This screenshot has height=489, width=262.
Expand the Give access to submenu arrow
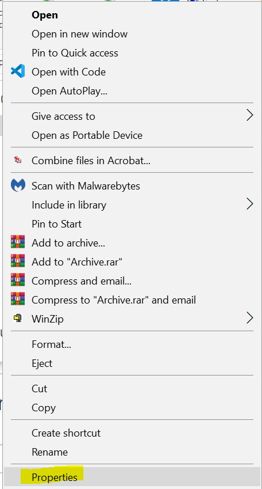[x=250, y=115]
